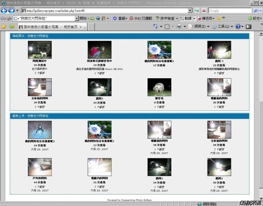Open a new blank tab button
Image resolution: width=263 pixels, height=206 pixels.
pos(91,27)
